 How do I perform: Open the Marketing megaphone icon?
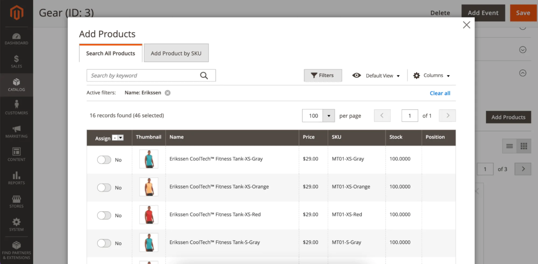point(16,131)
